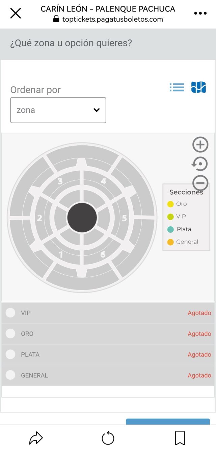The height and width of the screenshot is (451, 216).
Task: Select the ORO zone radio button
Action: pos(10,334)
